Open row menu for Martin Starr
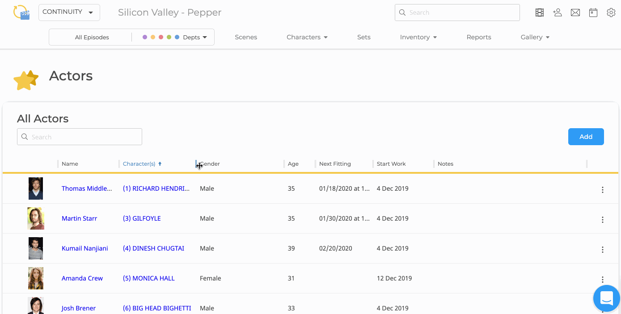Image resolution: width=621 pixels, height=314 pixels. click(603, 220)
